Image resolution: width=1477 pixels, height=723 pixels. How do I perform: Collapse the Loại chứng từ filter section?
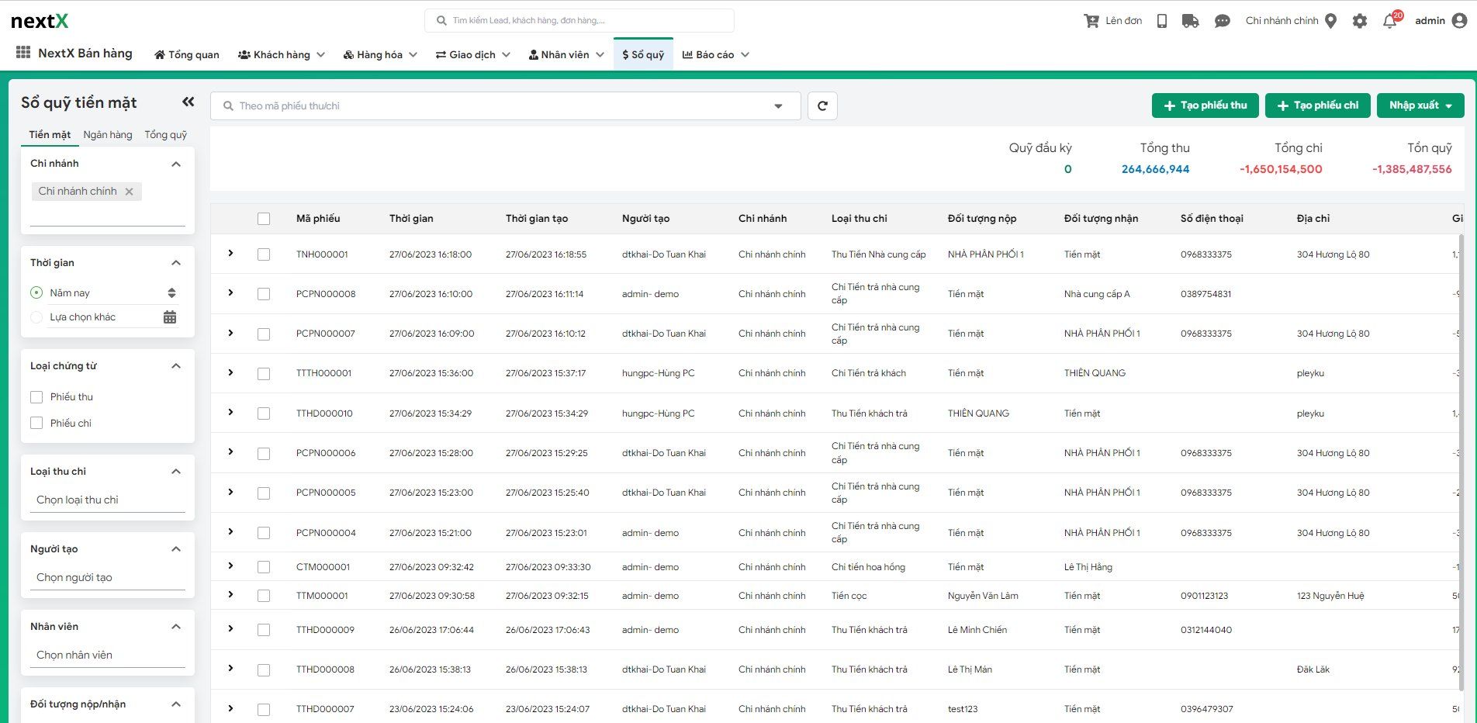point(176,366)
